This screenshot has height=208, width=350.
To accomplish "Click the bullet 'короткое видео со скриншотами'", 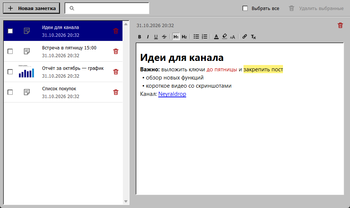I will (x=189, y=86).
